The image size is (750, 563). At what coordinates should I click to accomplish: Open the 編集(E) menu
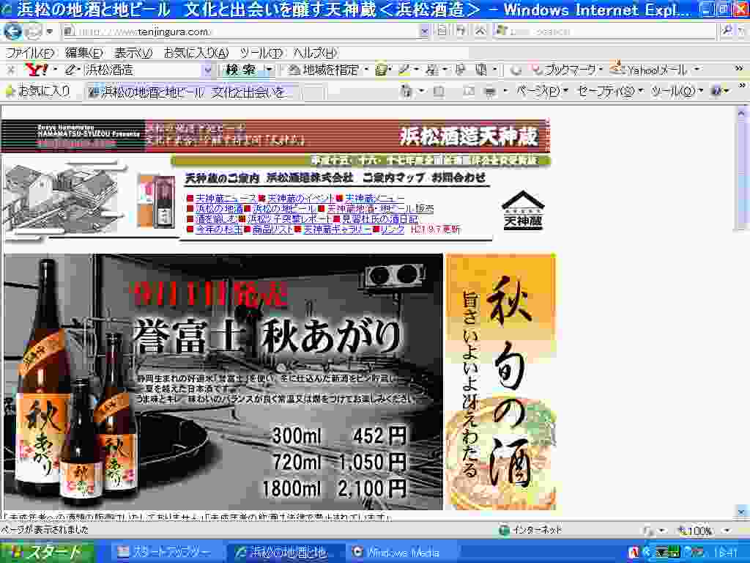pyautogui.click(x=84, y=53)
